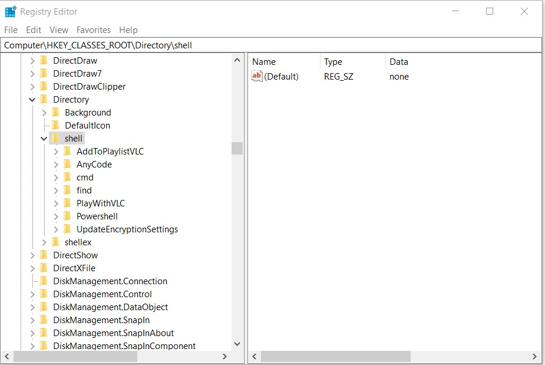Click the Data column header

[399, 62]
